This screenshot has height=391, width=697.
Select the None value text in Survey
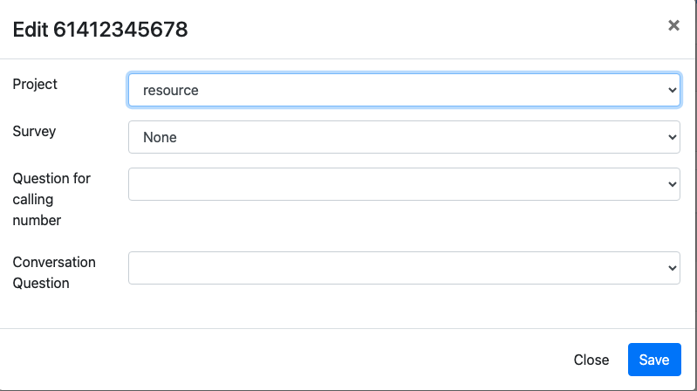[x=161, y=137]
